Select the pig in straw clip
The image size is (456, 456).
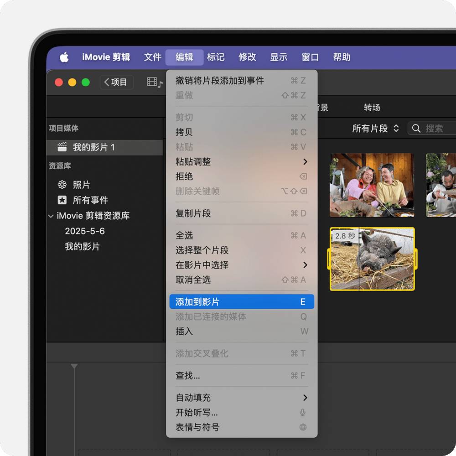coord(372,259)
